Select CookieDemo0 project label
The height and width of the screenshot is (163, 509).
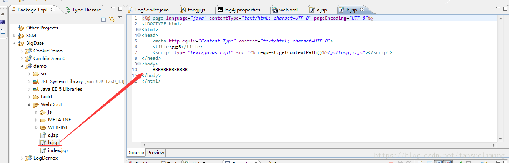pyautogui.click(x=49, y=59)
